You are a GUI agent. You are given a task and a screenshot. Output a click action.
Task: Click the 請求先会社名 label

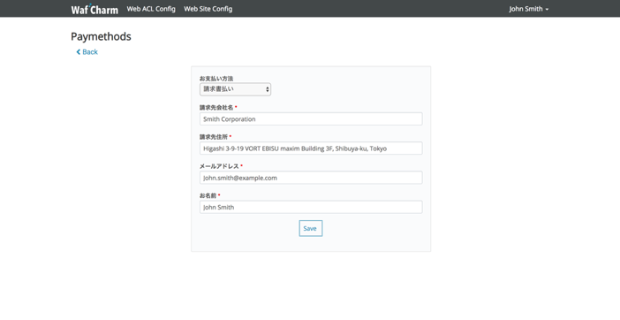click(216, 108)
